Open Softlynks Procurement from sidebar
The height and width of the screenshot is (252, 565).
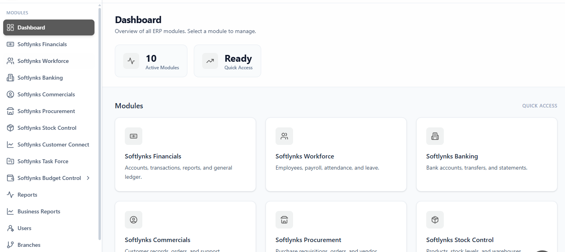(49, 111)
